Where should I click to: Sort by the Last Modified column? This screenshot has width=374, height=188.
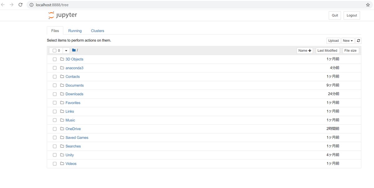point(327,51)
